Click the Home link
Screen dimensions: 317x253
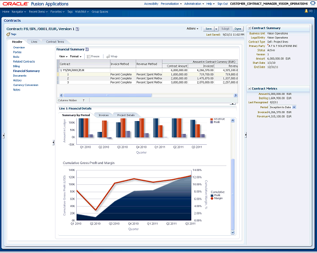point(6,12)
